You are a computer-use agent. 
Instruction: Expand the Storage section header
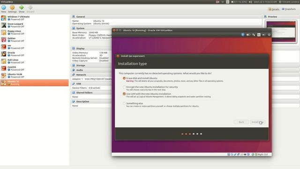(80, 65)
